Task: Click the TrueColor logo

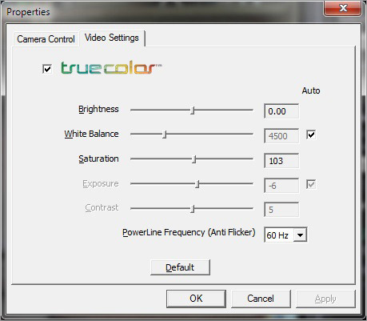Action: (111, 67)
